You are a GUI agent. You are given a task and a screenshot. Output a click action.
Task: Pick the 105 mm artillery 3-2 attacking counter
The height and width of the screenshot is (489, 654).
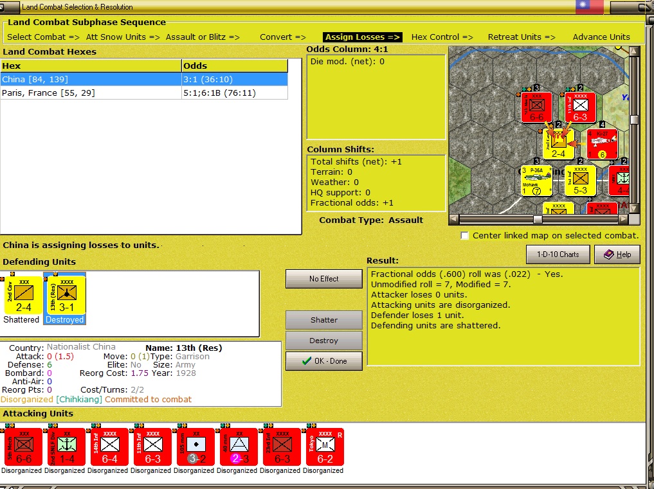click(195, 447)
